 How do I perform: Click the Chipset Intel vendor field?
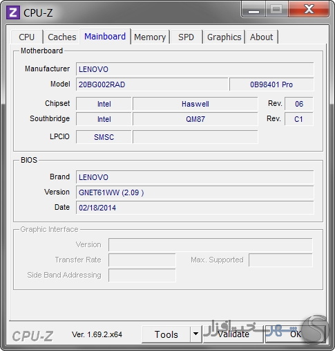(x=104, y=104)
